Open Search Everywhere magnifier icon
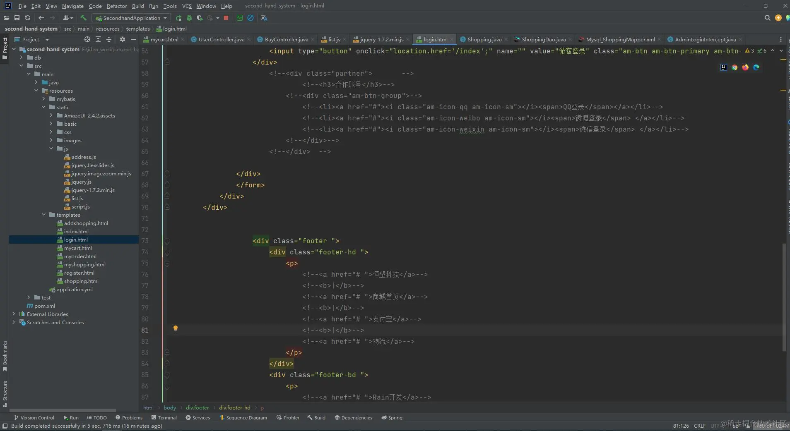The height and width of the screenshot is (431, 790). [767, 18]
